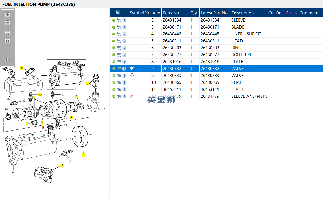Click the LINER - SLIP FIT description
Viewport: 323px width, 199px height.
[x=246, y=34]
